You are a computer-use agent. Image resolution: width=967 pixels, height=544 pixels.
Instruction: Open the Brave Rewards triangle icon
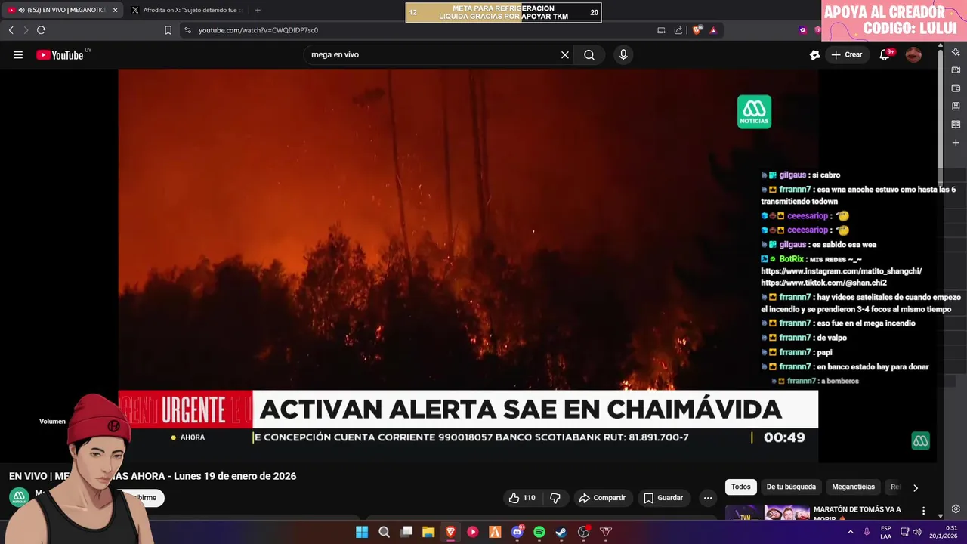point(713,30)
